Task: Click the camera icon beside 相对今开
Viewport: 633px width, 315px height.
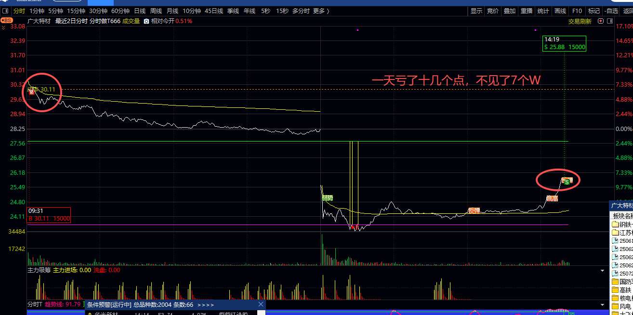Action: (146, 21)
